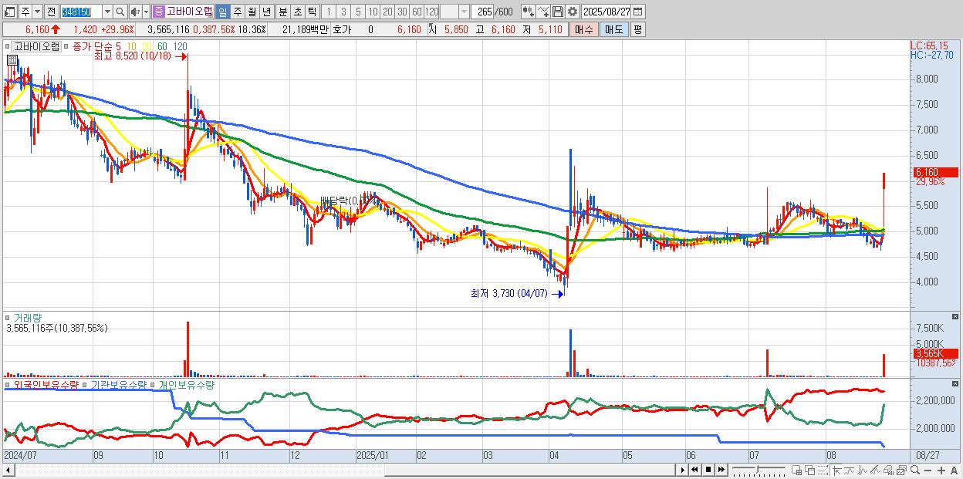Click the 평 button
The height and width of the screenshot is (479, 963).
[637, 29]
